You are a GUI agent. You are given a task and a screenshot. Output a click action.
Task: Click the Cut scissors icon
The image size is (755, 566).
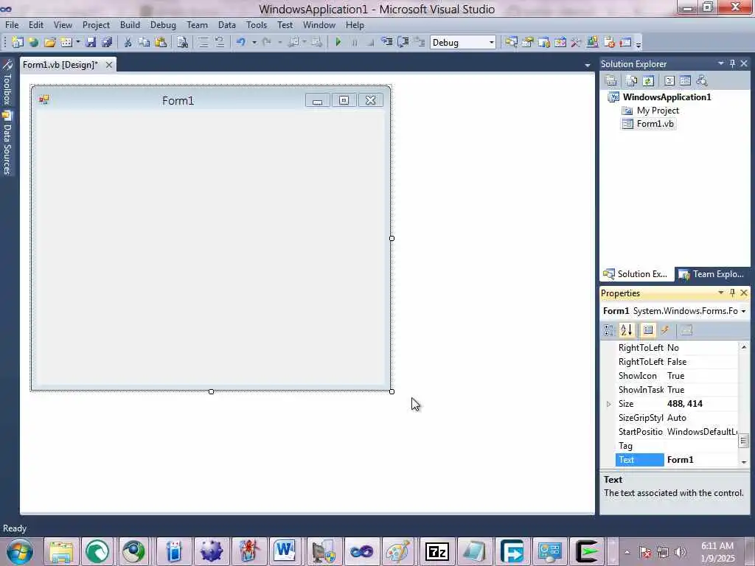point(128,42)
